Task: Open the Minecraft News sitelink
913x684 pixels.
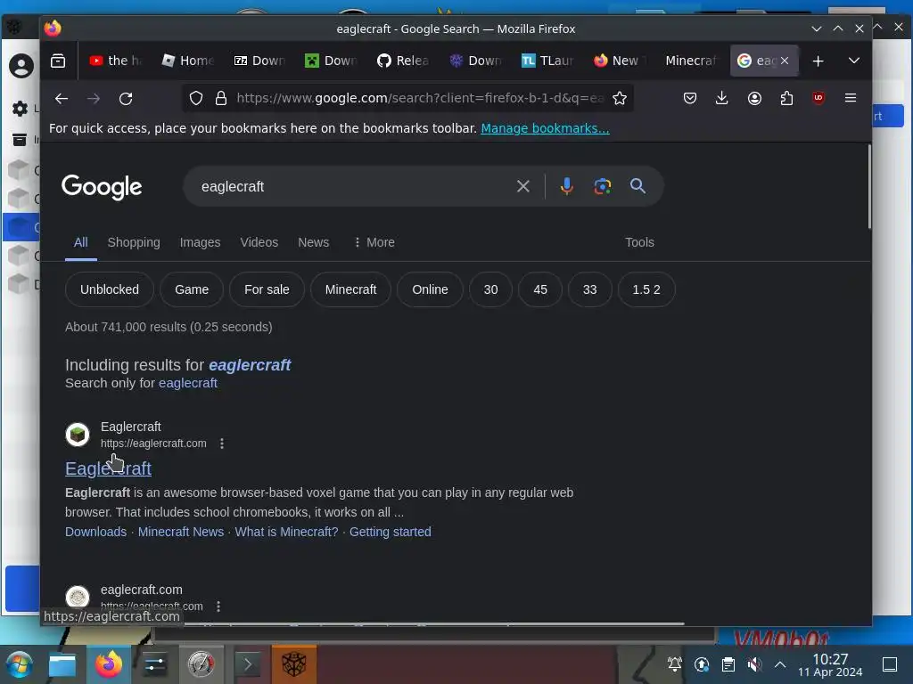Action: 180,533
